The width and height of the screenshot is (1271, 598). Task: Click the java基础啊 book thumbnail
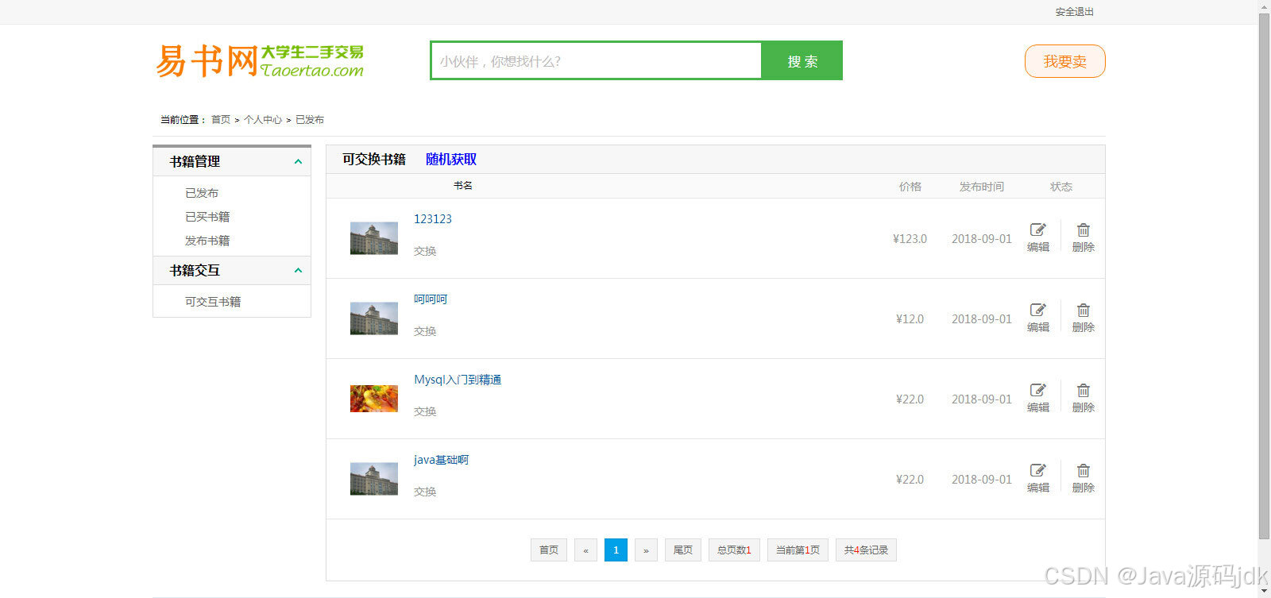[374, 479]
